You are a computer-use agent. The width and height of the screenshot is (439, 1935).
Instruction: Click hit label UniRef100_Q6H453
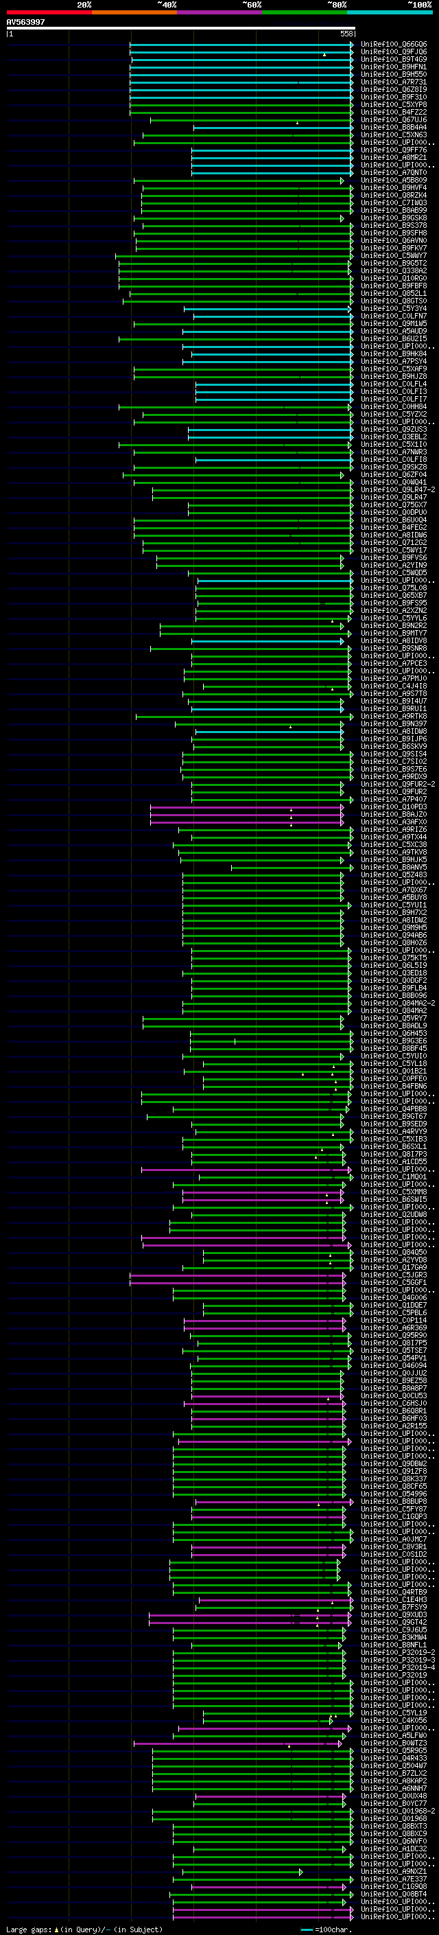point(393,1033)
